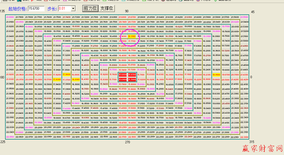284x155 pixels.
Task: Click the 阻力位 (resistance level) button
Action: point(90,8)
